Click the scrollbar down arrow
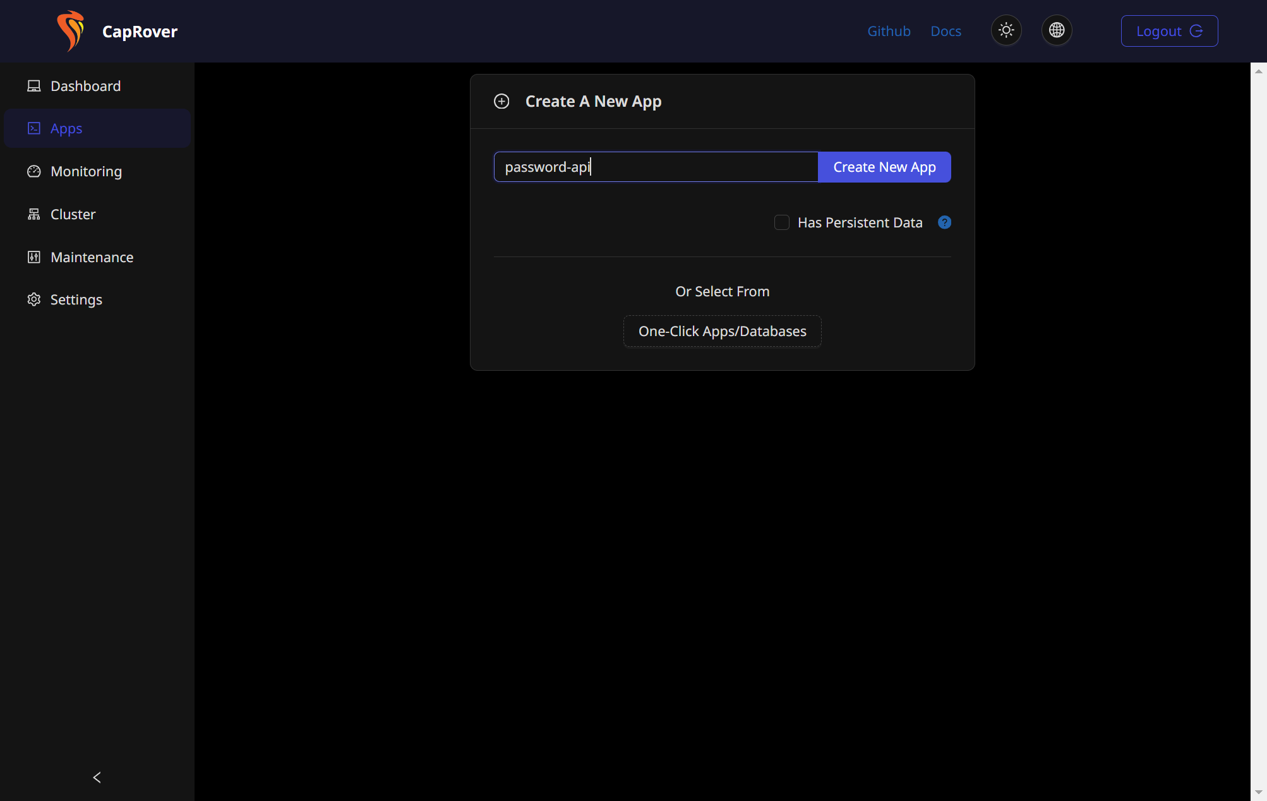 1258,792
